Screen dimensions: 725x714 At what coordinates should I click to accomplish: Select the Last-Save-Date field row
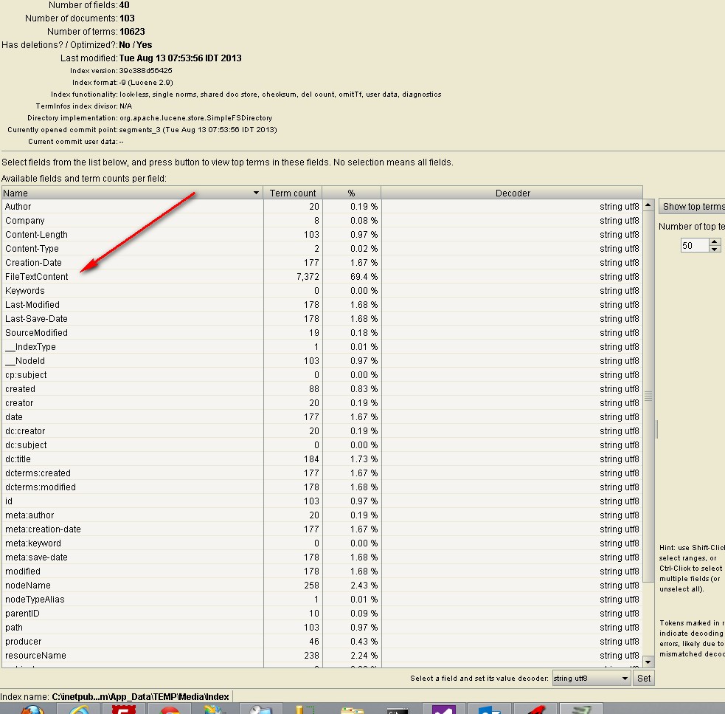coord(322,318)
